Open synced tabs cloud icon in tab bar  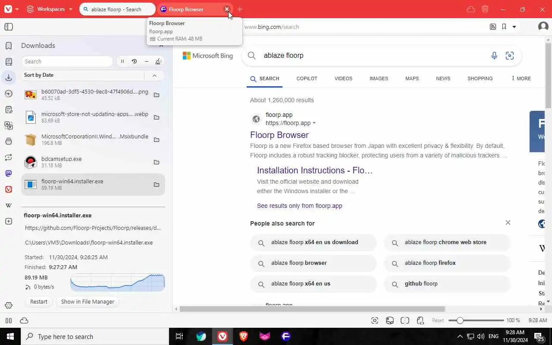(x=471, y=9)
